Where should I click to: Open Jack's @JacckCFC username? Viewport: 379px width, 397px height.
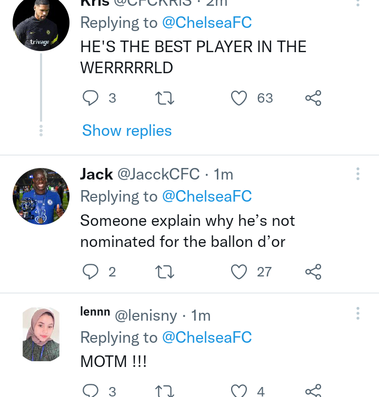click(x=158, y=174)
